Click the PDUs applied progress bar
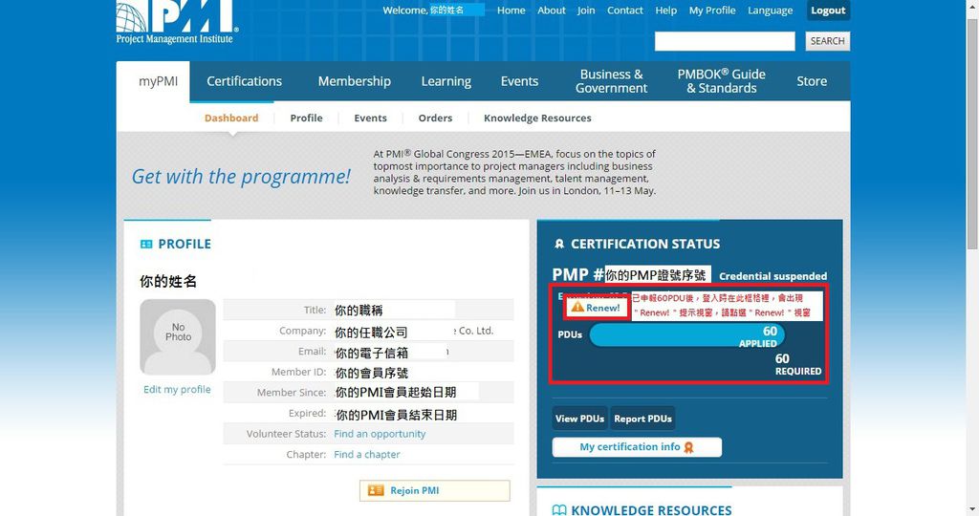This screenshot has height=516, width=979. (686, 335)
